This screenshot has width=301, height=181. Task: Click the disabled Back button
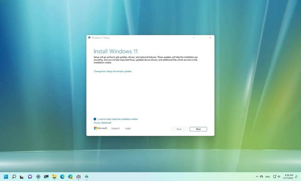(179, 129)
